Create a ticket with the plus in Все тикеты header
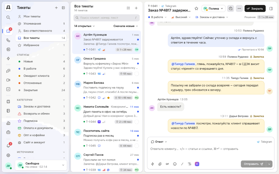Image resolution: width=279 pixels, height=174 pixels. (136, 8)
